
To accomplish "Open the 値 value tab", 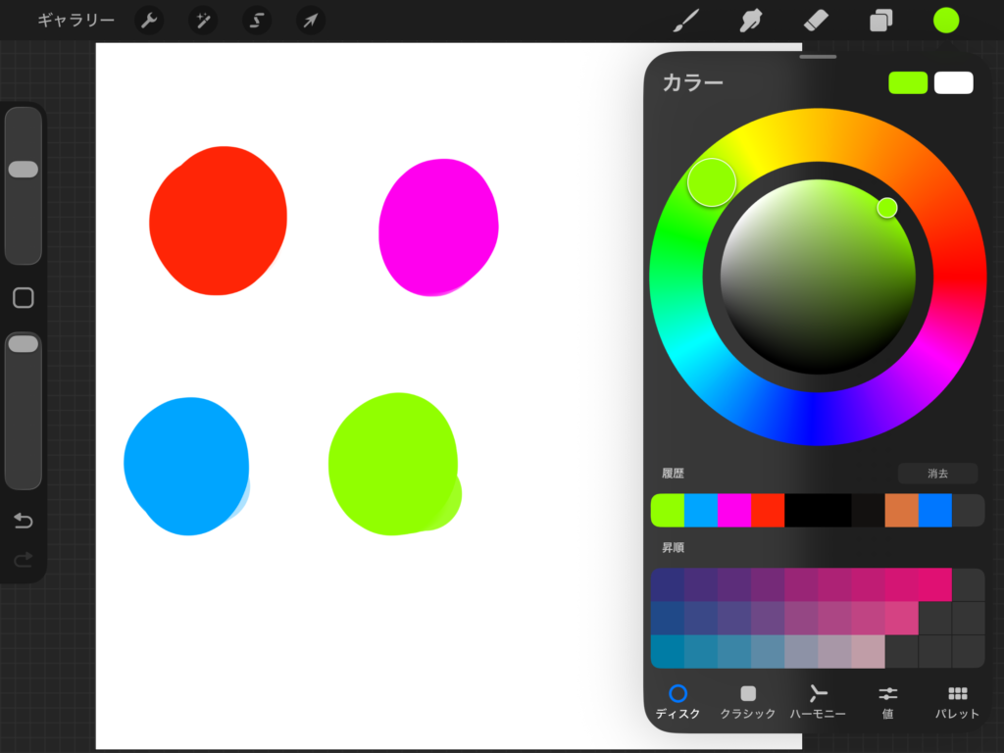I will tap(887, 702).
